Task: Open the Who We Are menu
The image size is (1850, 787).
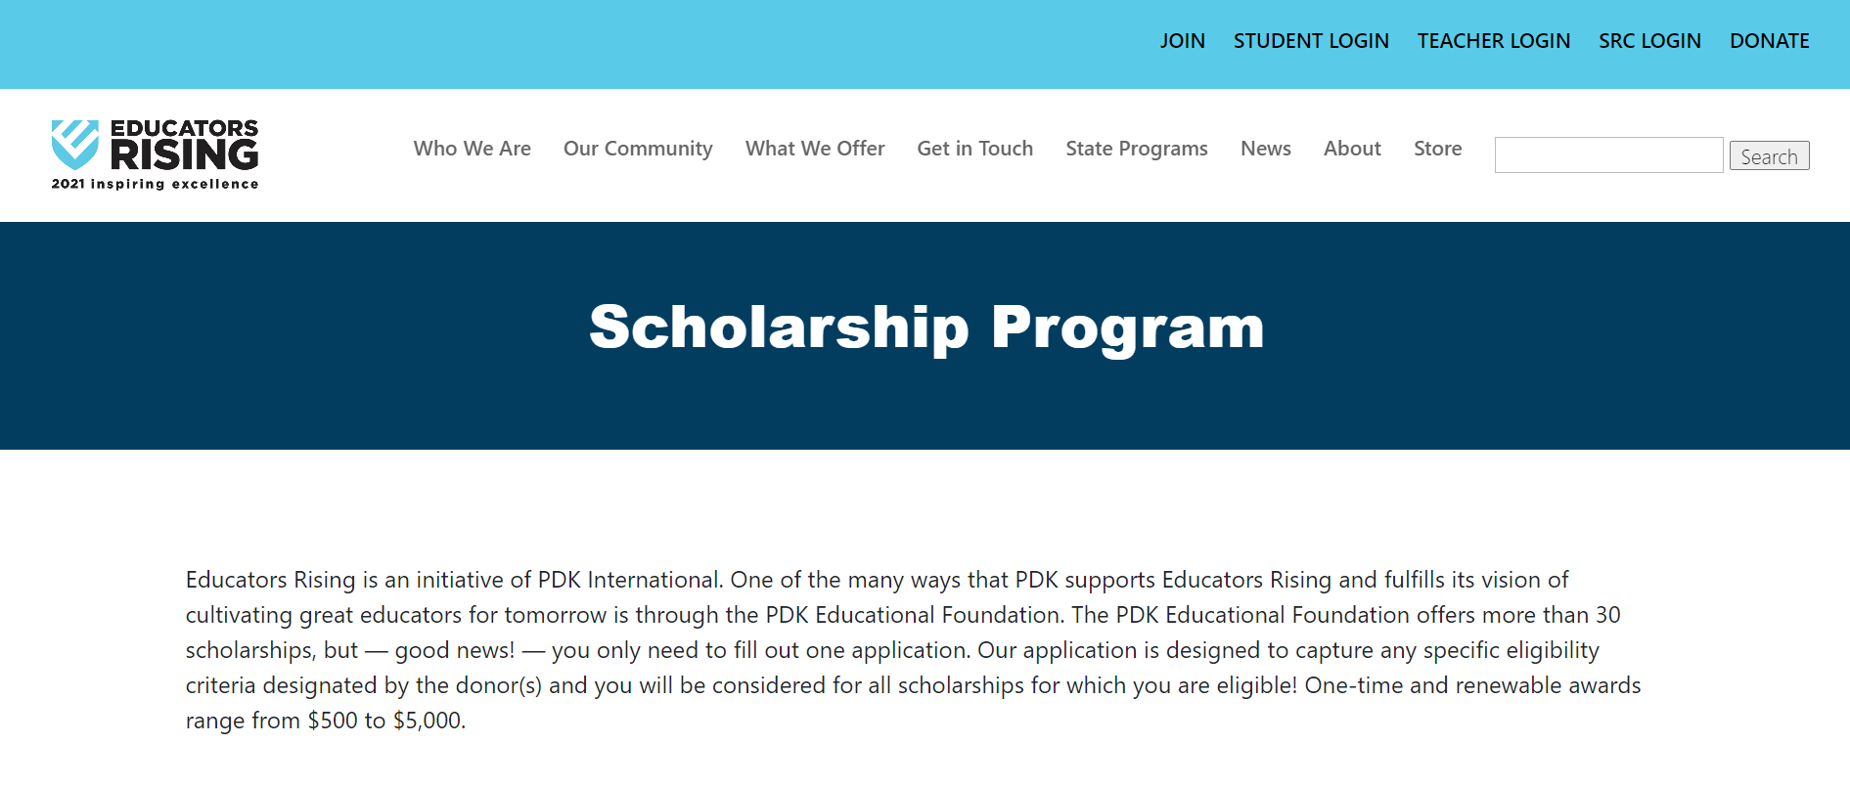Action: (472, 149)
